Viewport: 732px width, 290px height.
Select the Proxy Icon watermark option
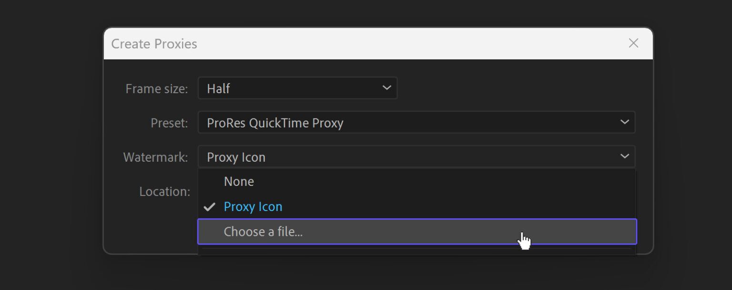coord(253,206)
